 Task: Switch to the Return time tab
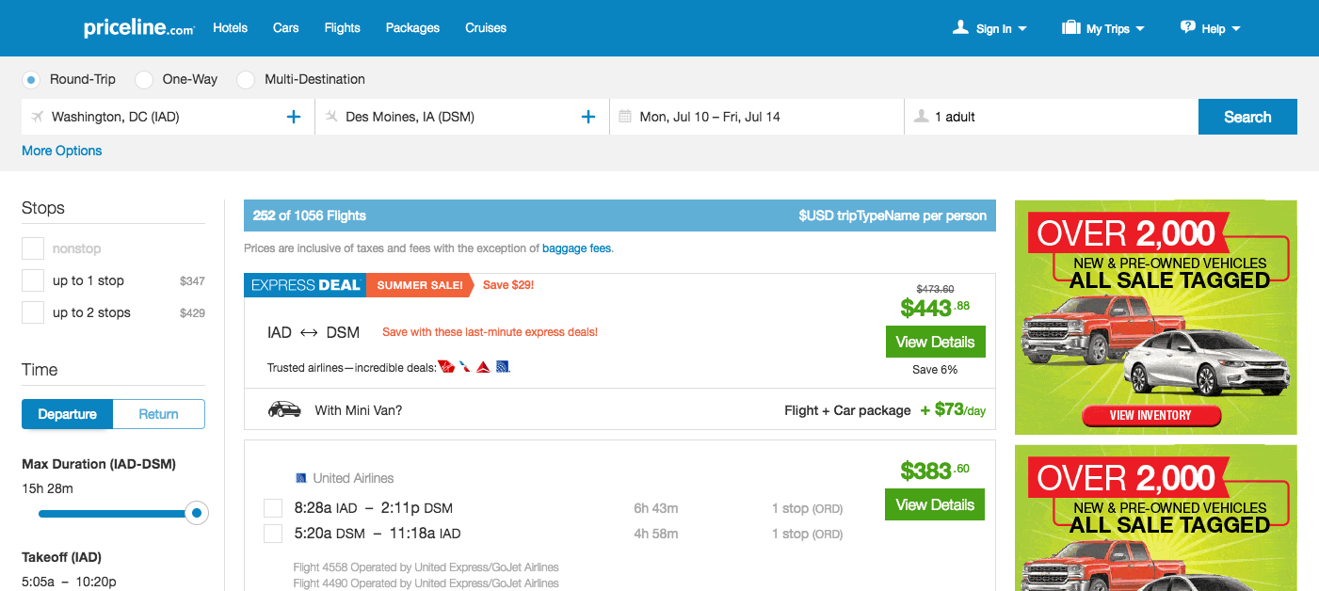coord(158,414)
